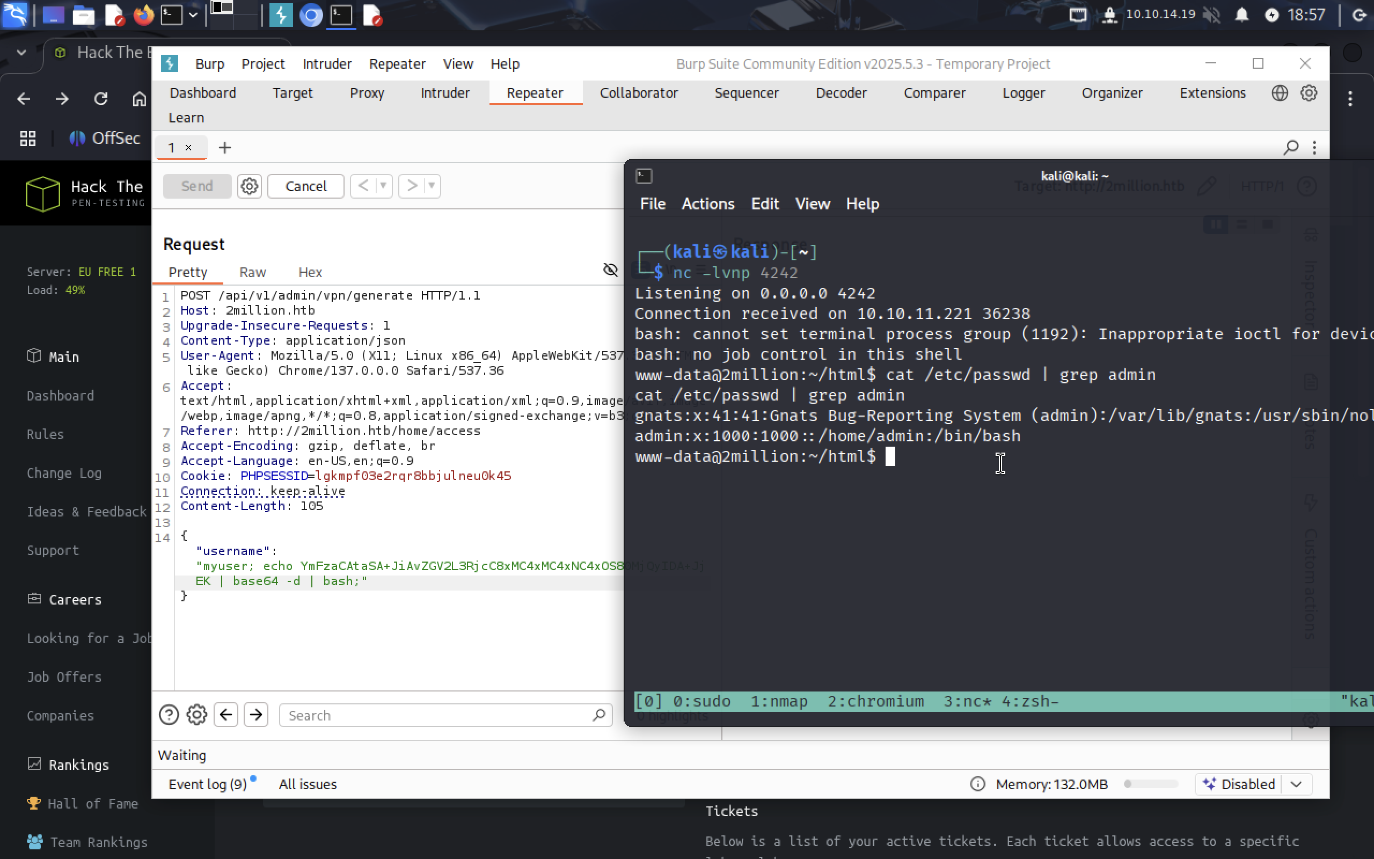Click the browser back arrow
Viewport: 1374px width, 859px height.
click(23, 99)
